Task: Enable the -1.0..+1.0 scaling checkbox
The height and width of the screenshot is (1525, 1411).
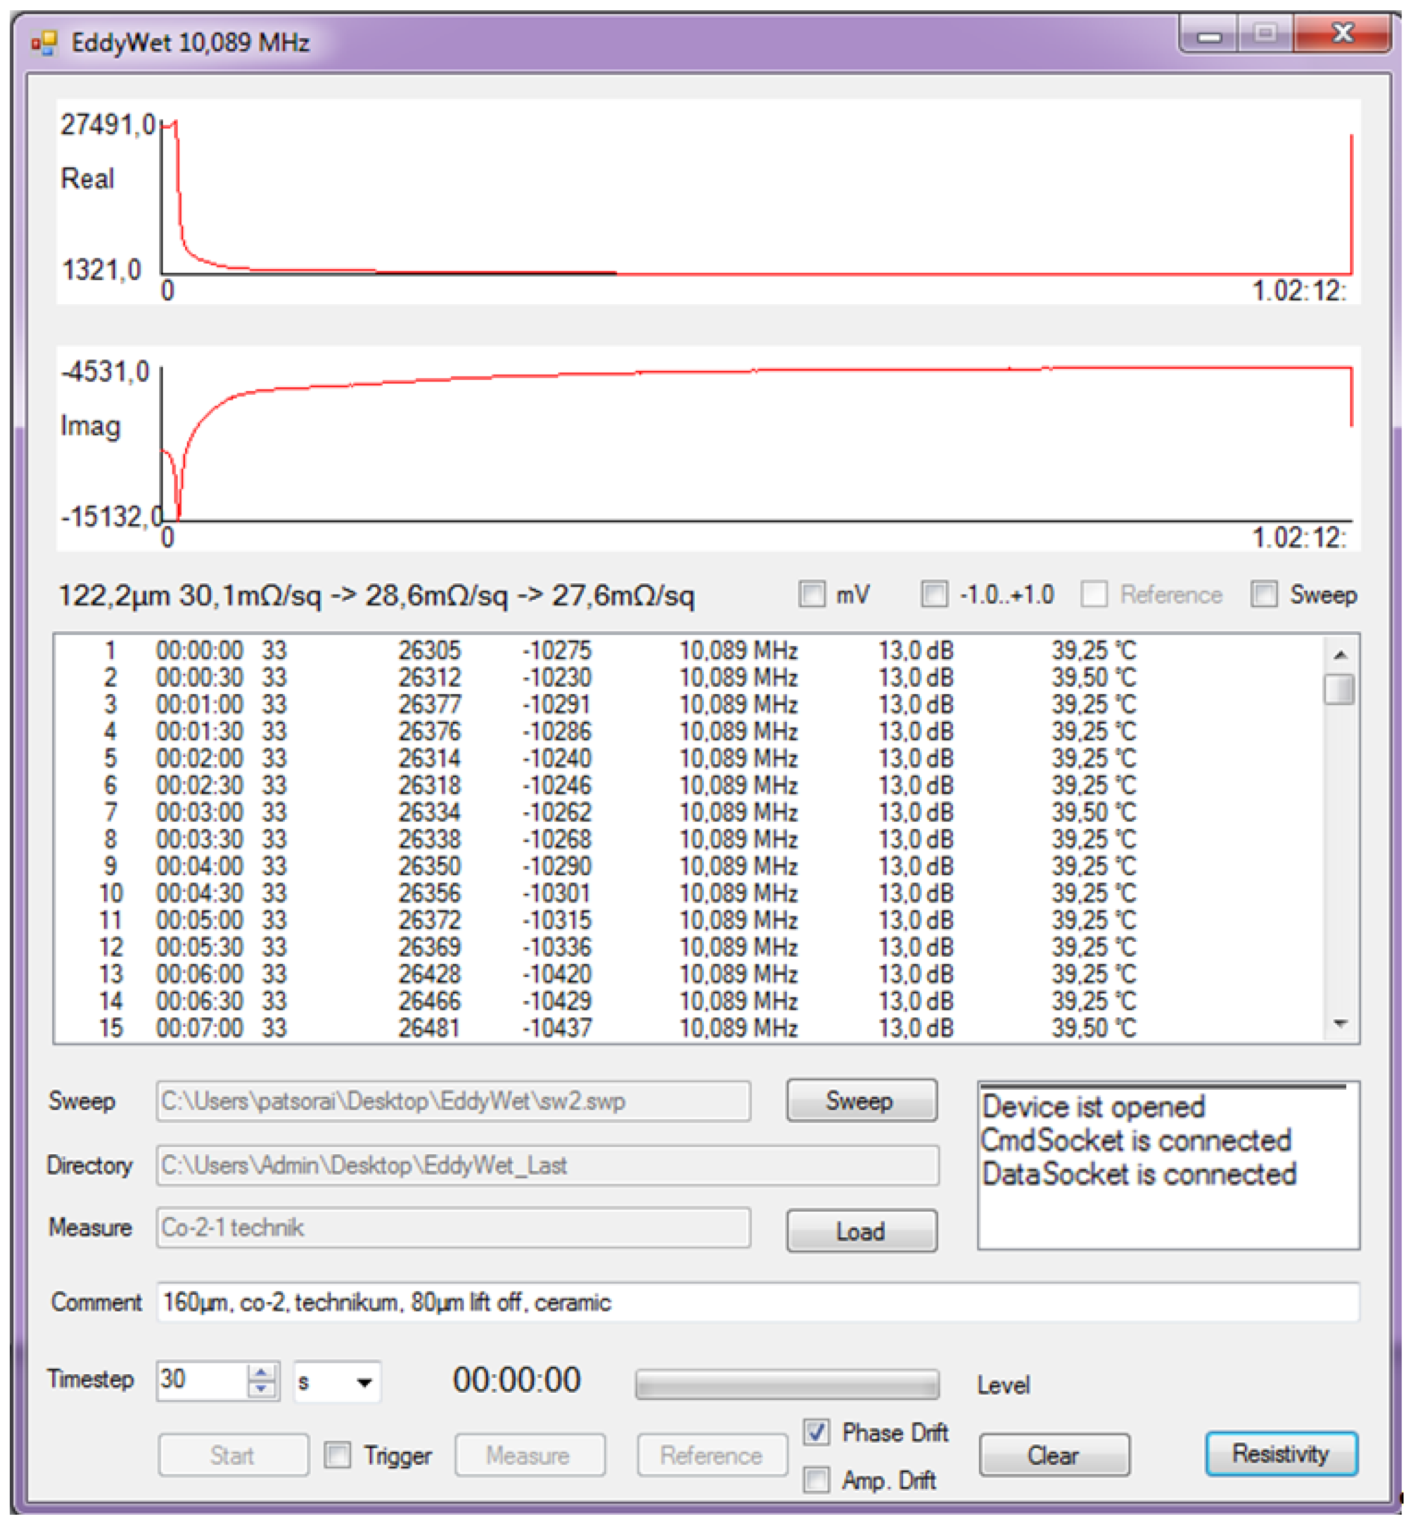Action: (x=935, y=595)
